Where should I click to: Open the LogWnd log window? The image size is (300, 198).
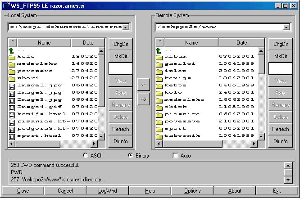click(x=108, y=191)
